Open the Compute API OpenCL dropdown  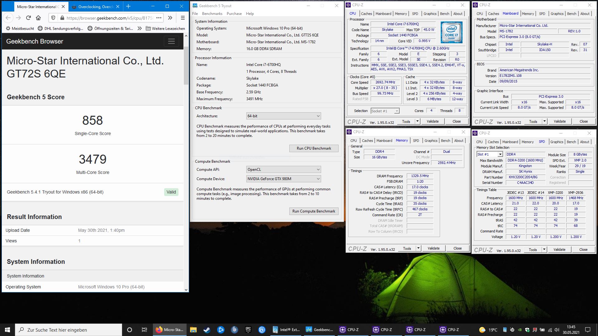point(283,170)
